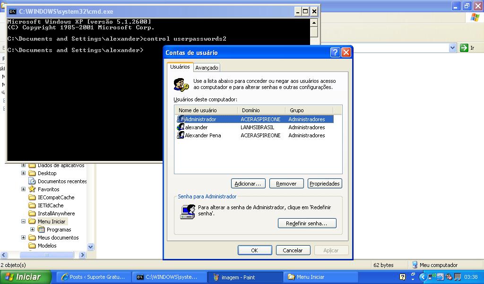Switch to the Avançado tab

(x=207, y=68)
